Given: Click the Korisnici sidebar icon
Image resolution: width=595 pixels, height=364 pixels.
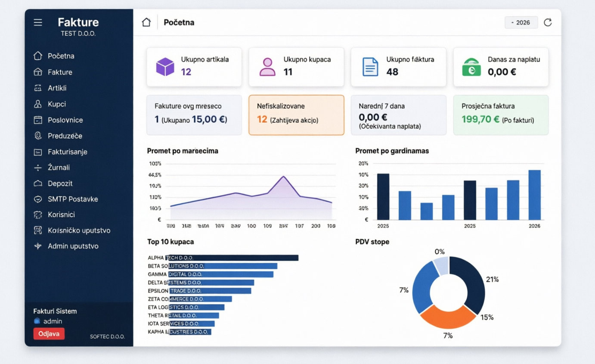Looking at the screenshot, I should (38, 215).
